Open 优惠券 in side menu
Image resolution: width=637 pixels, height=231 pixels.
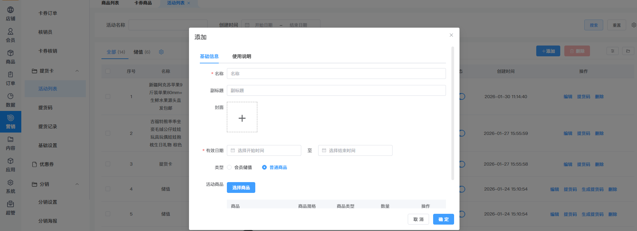pyautogui.click(x=47, y=164)
